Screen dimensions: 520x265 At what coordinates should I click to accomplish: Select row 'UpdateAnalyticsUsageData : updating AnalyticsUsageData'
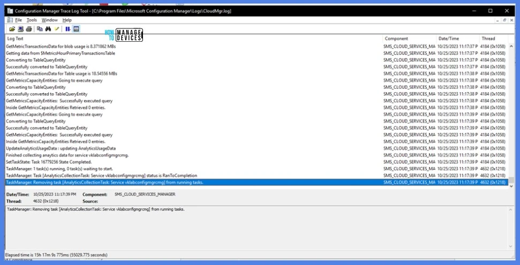pyautogui.click(x=257, y=148)
